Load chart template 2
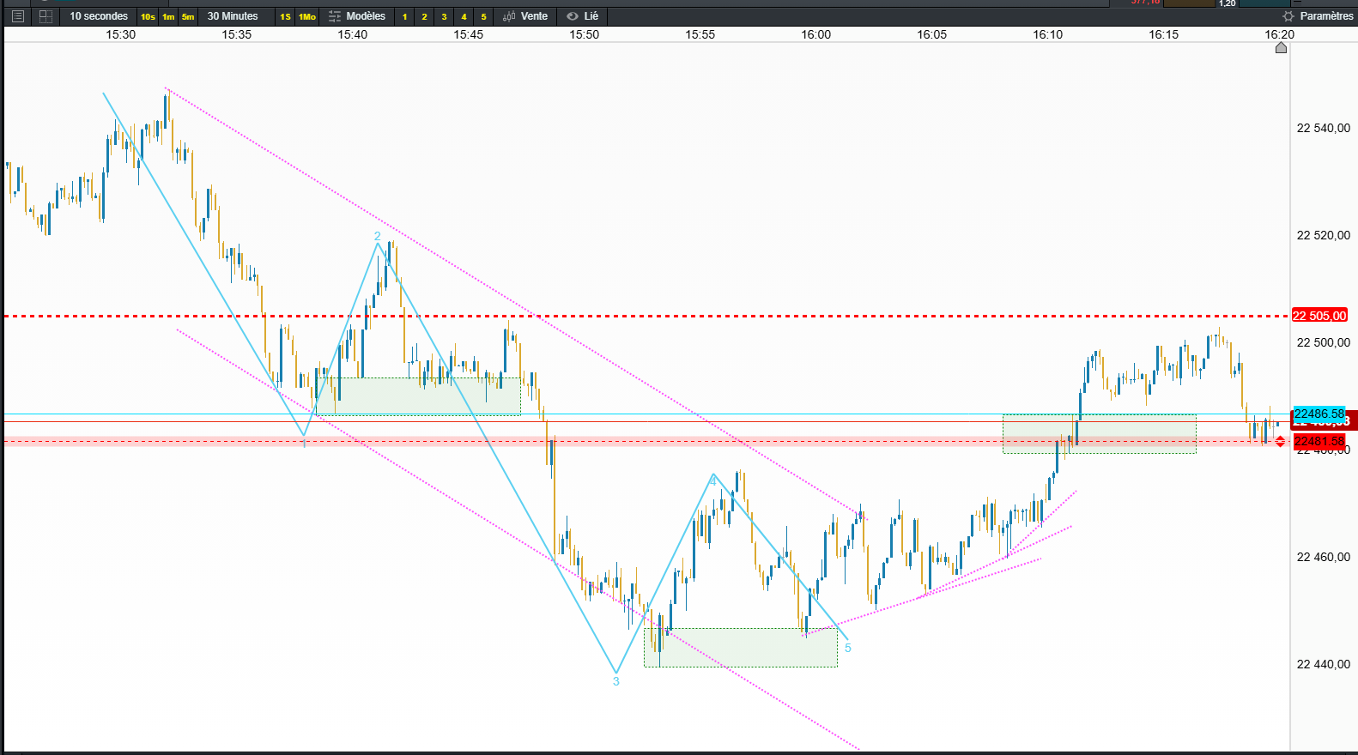The image size is (1358, 755). [424, 16]
